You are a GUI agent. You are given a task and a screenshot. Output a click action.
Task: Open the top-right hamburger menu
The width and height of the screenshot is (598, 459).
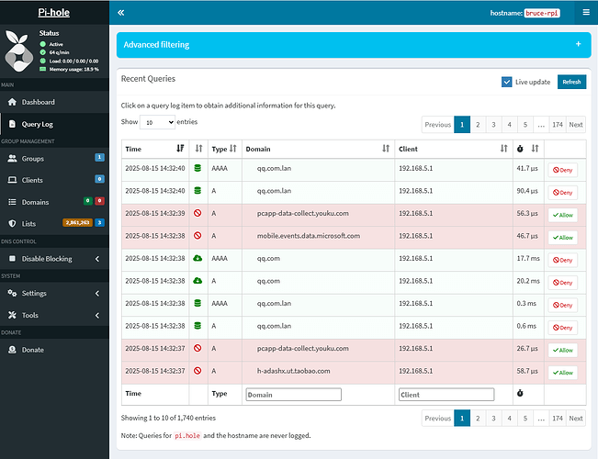click(x=586, y=13)
